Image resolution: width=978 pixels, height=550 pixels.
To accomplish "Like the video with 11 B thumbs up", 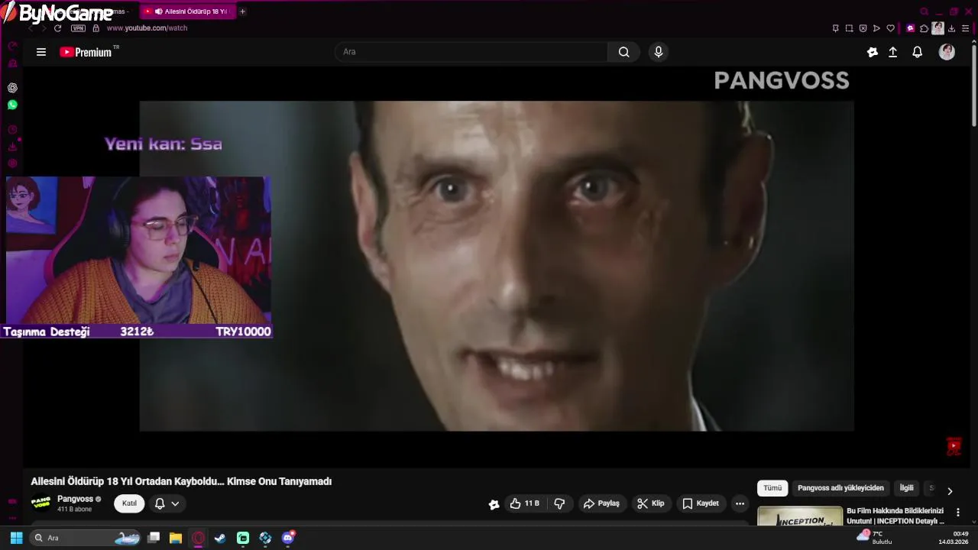I will point(525,503).
